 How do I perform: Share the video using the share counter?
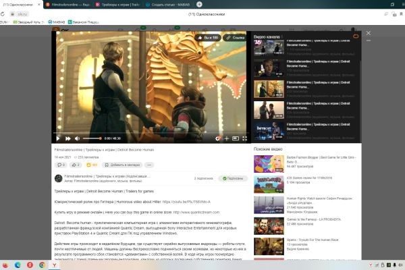pyautogui.click(x=76, y=165)
